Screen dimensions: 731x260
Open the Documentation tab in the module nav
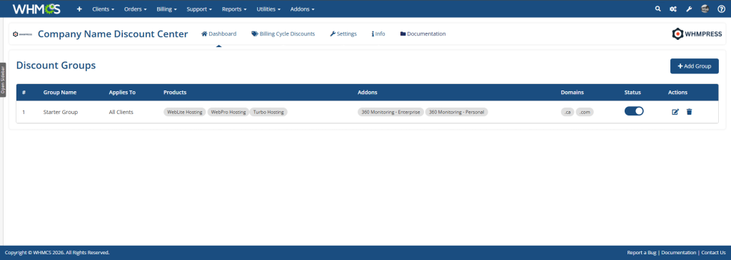(423, 34)
